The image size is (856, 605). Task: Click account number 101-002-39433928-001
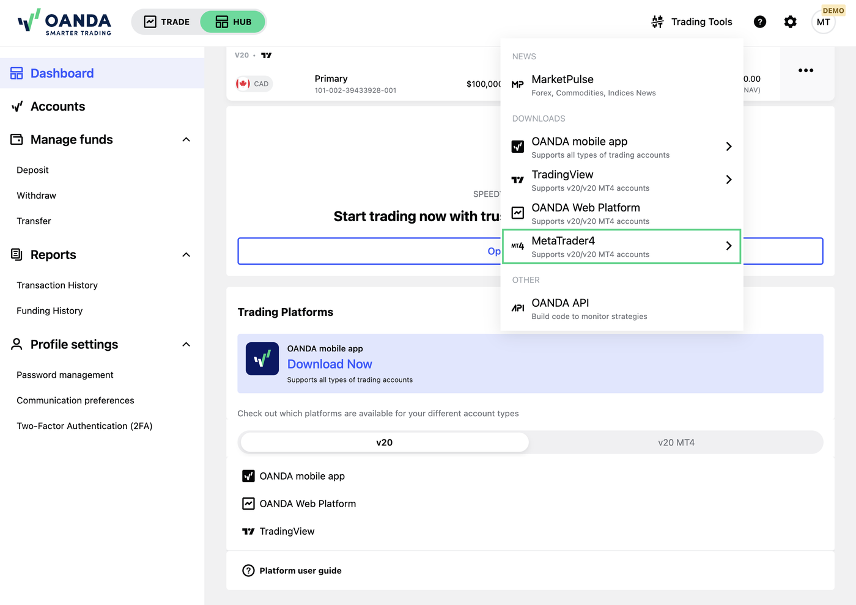355,90
